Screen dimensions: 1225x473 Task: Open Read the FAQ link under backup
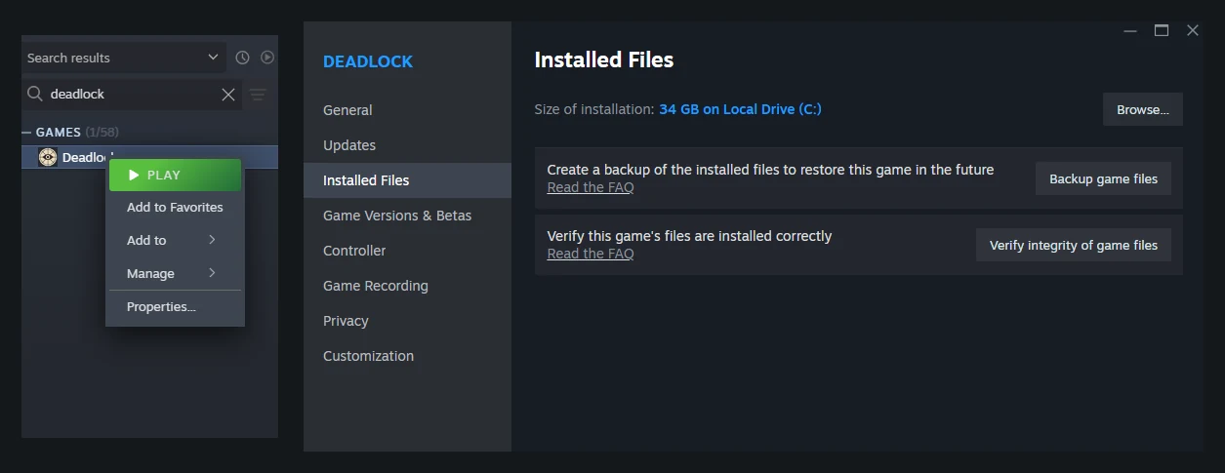[591, 187]
